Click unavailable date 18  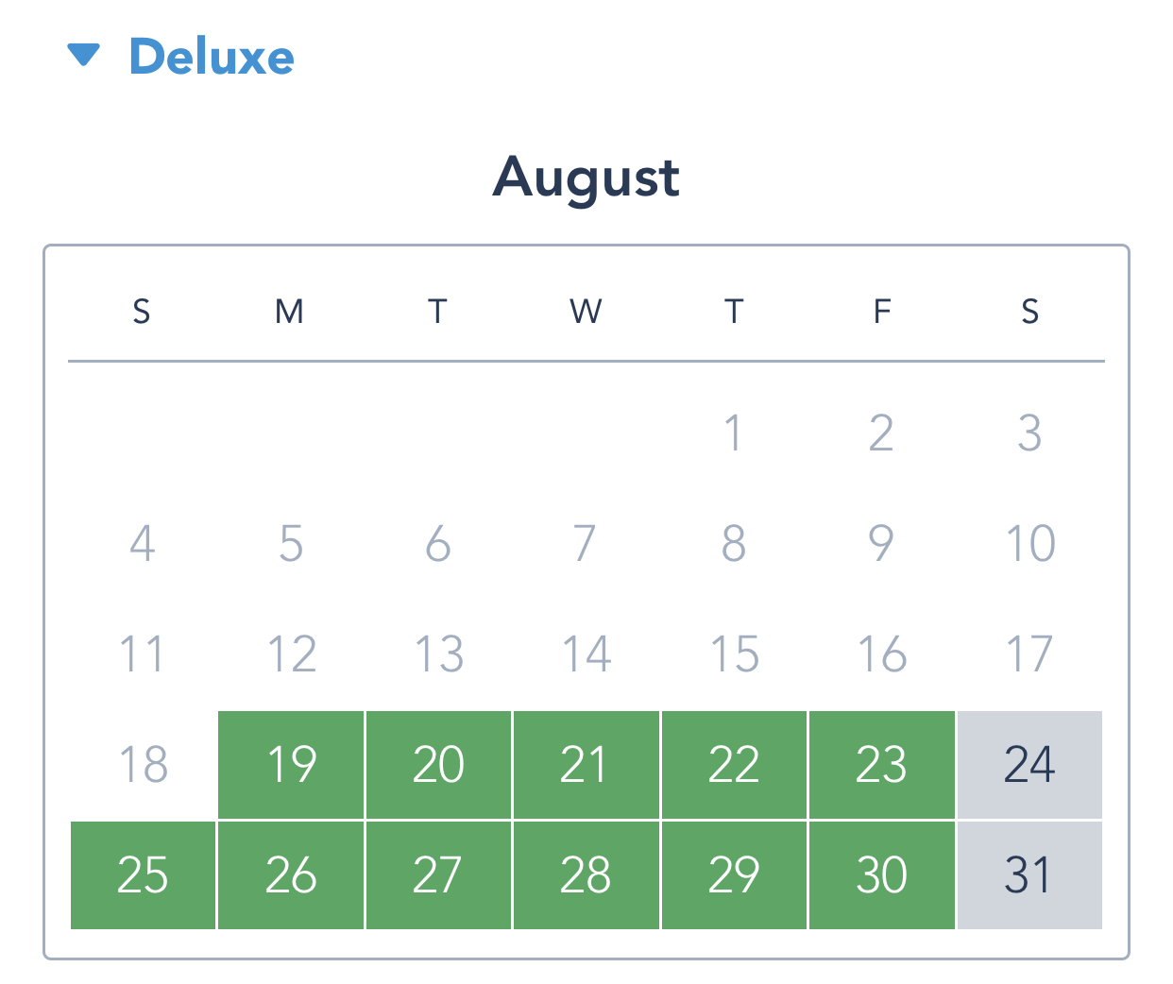[143, 764]
